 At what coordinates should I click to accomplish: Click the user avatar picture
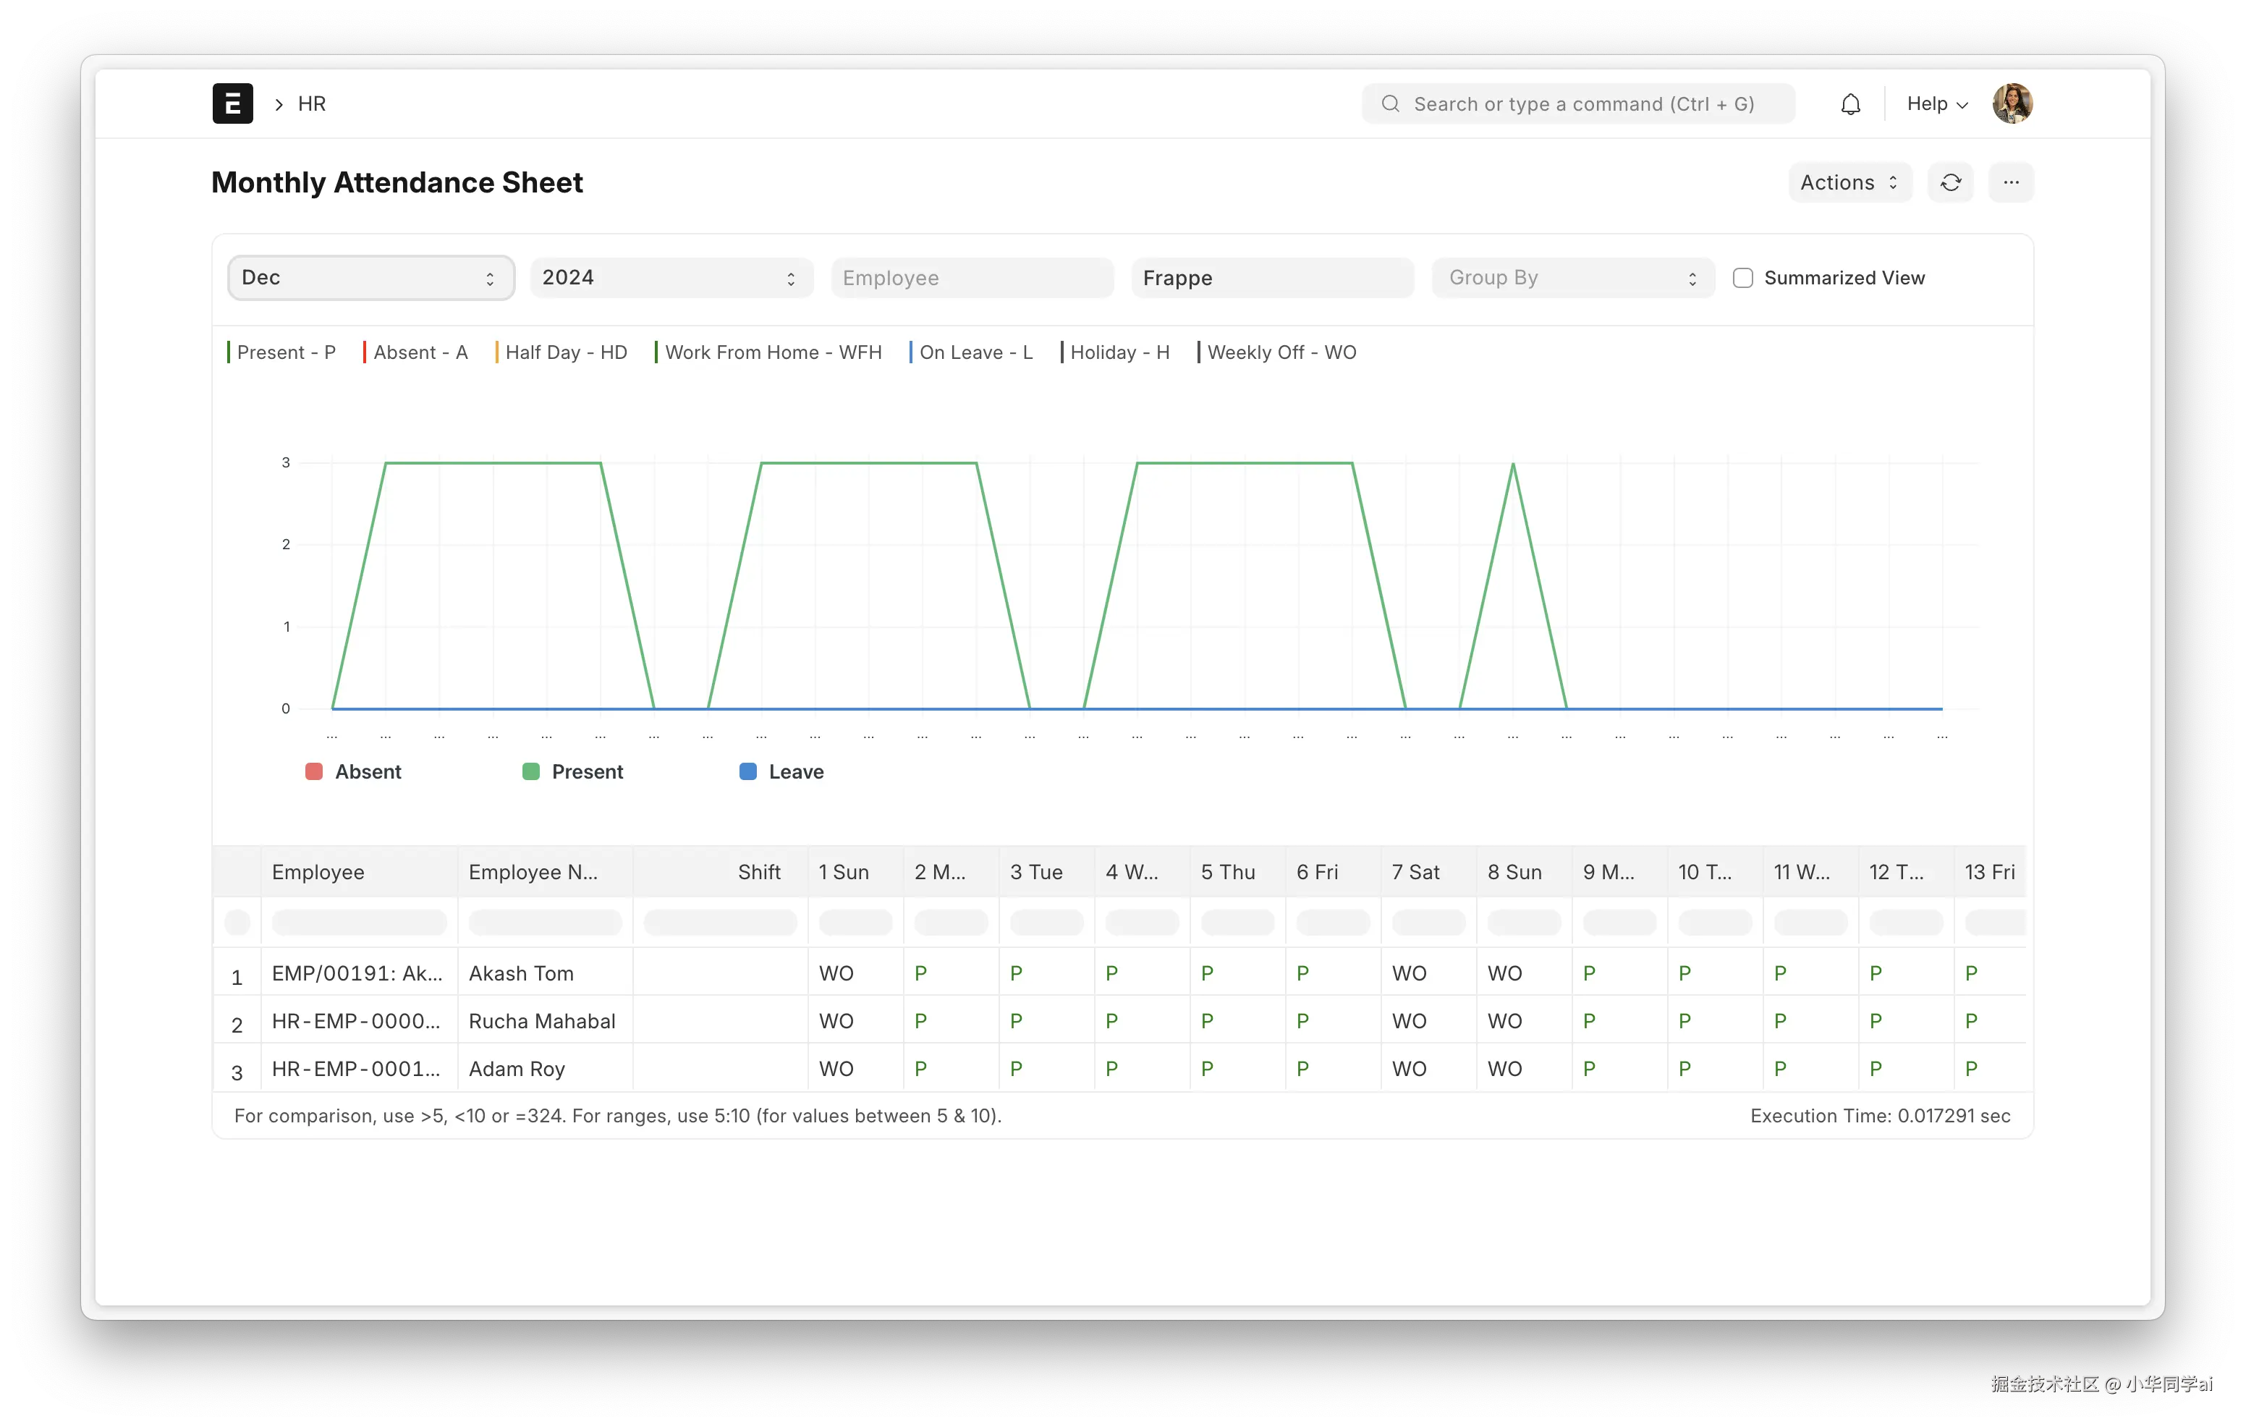click(x=2012, y=103)
